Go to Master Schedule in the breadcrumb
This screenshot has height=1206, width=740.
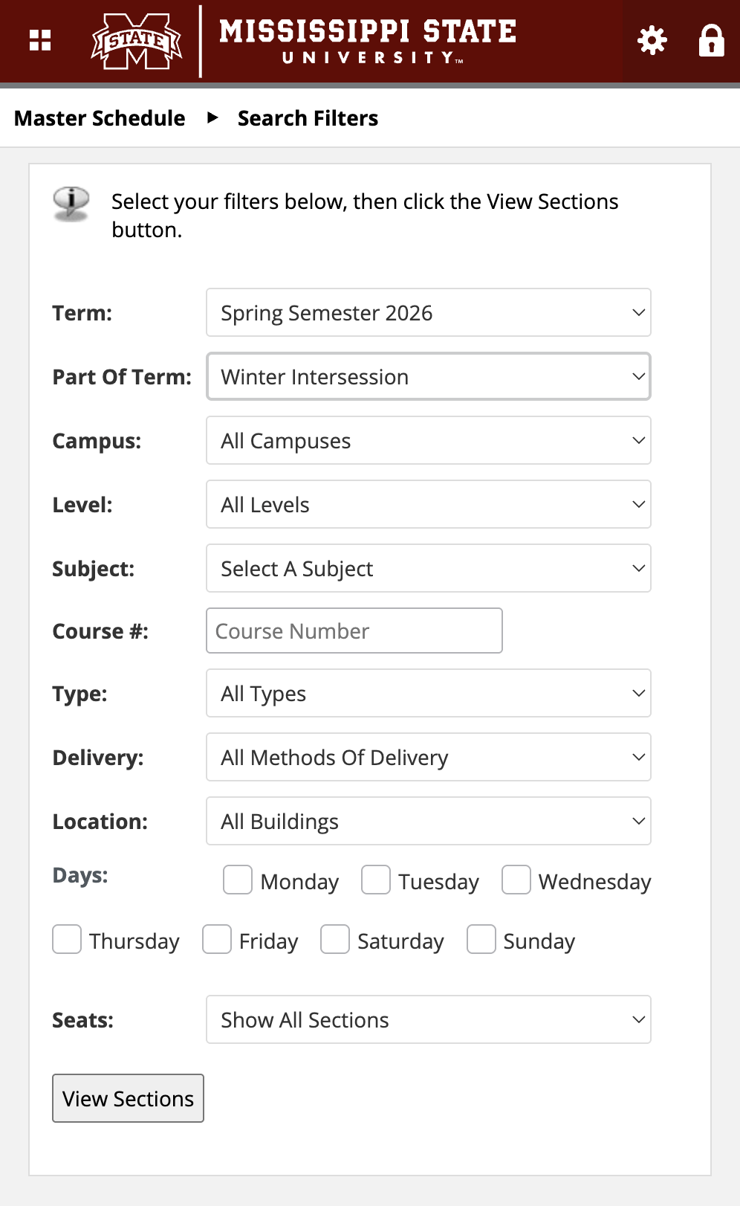click(100, 117)
